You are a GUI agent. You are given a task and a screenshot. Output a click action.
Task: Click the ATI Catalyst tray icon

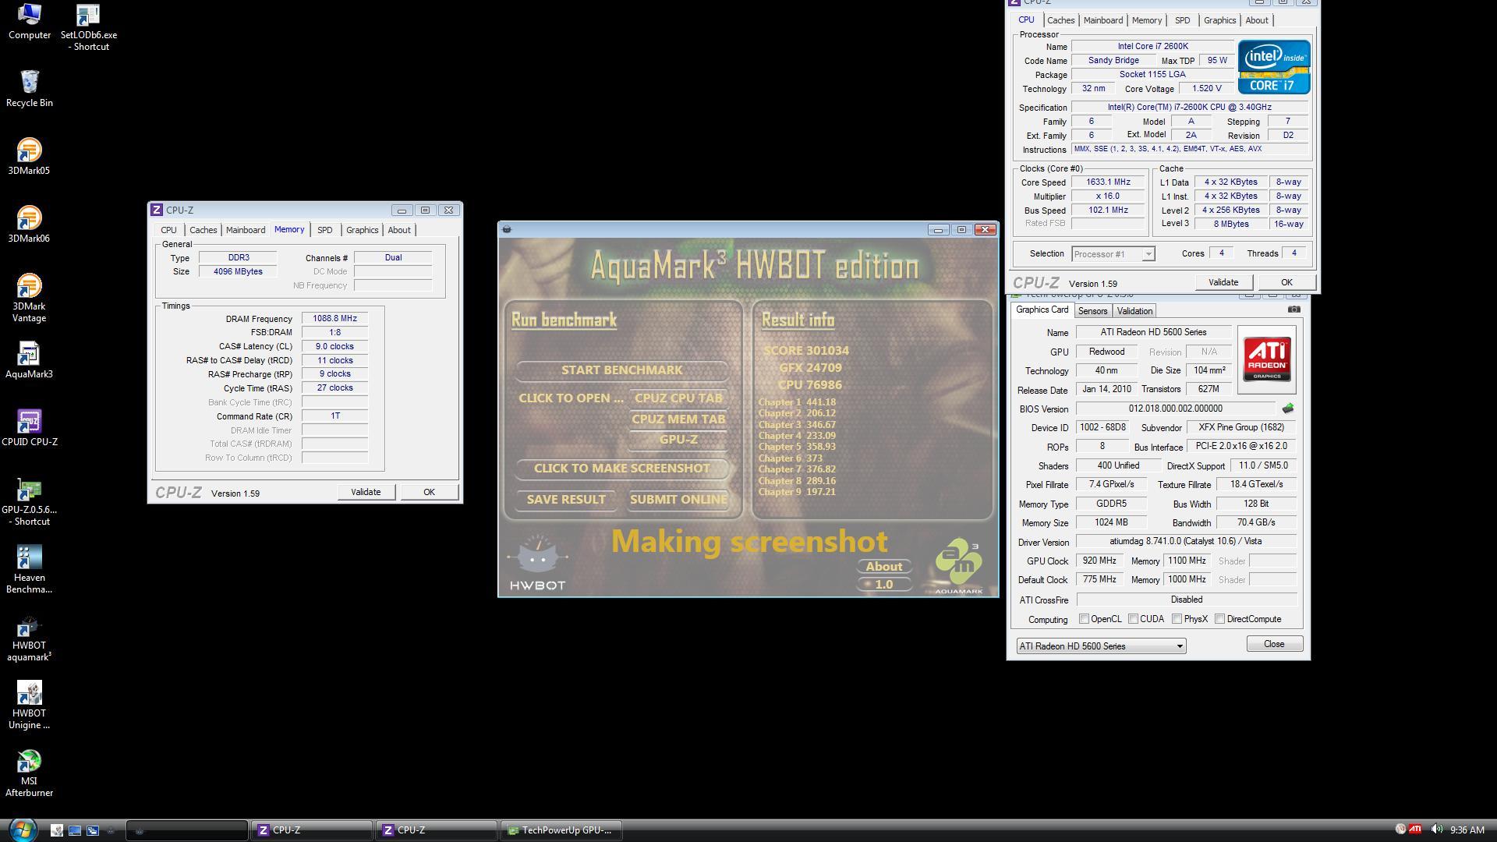[x=1414, y=830]
